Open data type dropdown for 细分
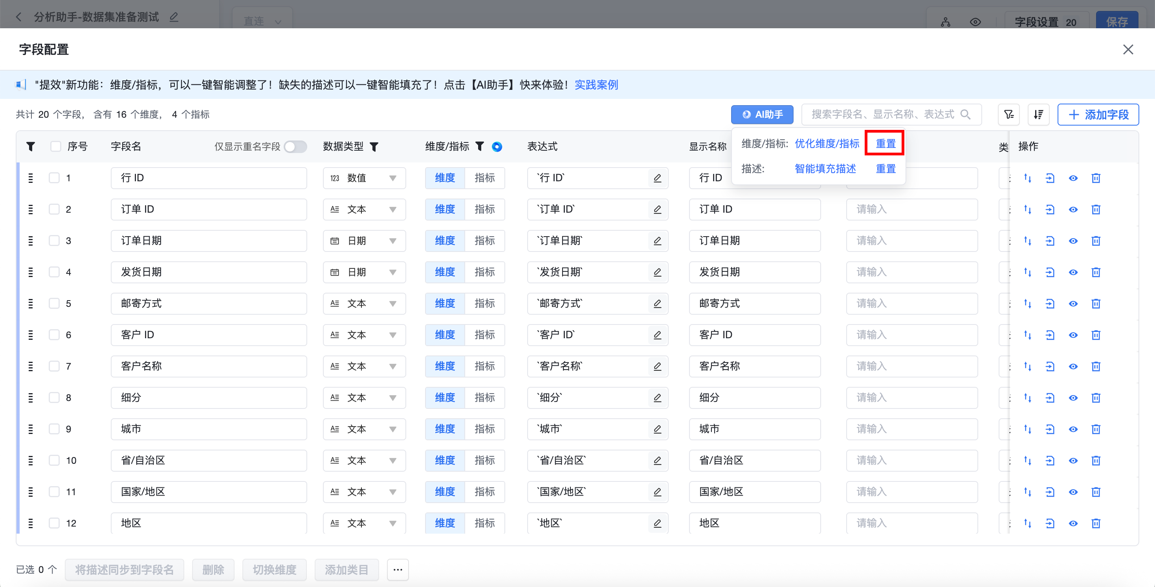 click(364, 397)
